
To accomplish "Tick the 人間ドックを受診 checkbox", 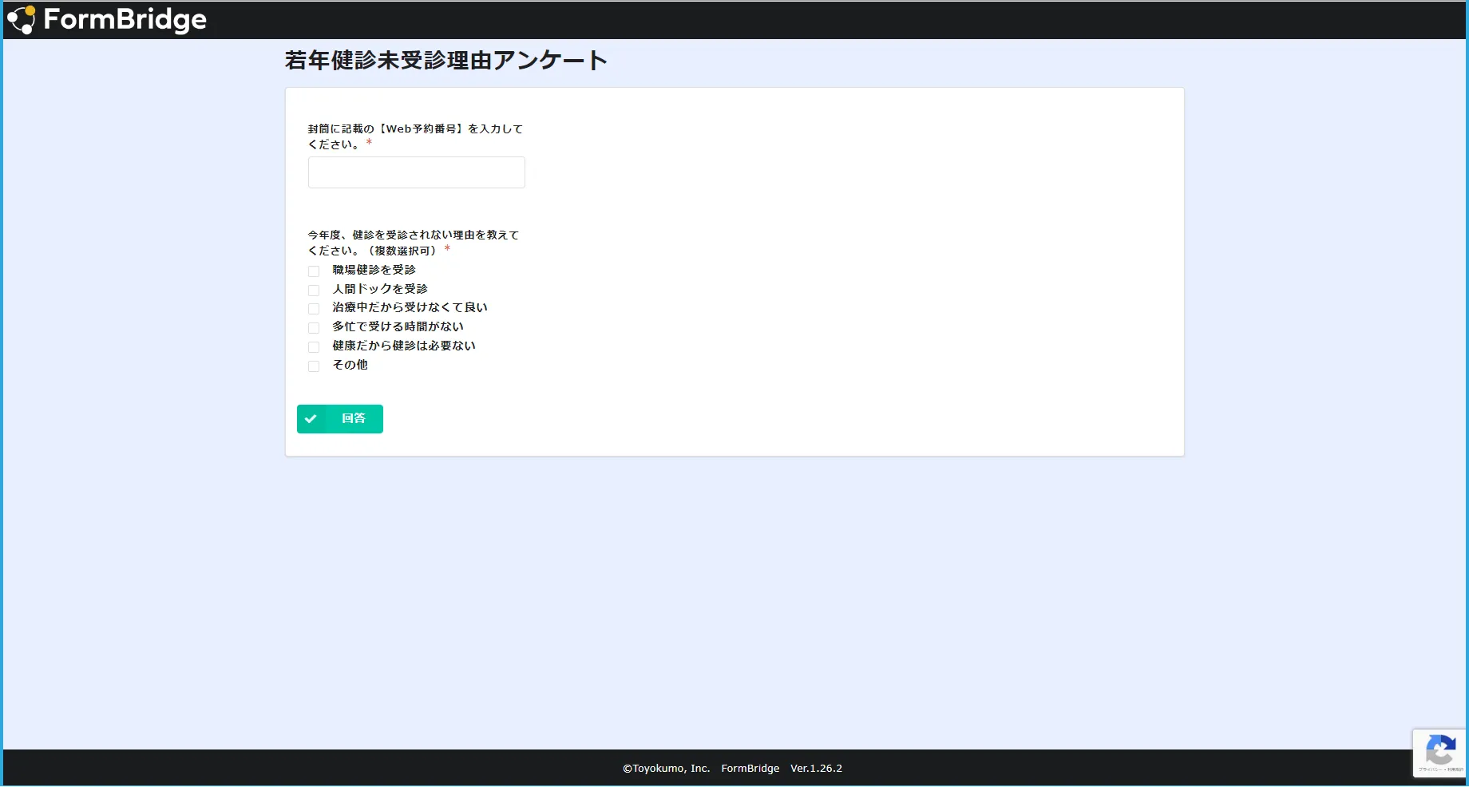I will click(314, 291).
